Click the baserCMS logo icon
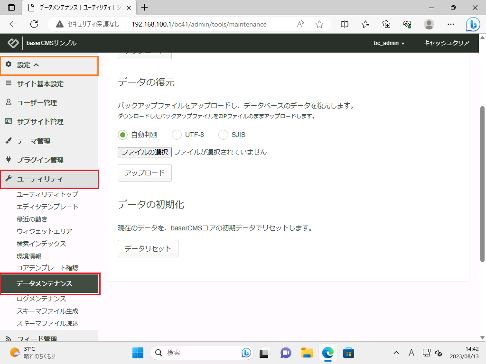 [13, 43]
